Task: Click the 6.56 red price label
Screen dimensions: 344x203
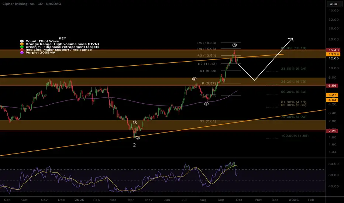Action: [x=332, y=86]
